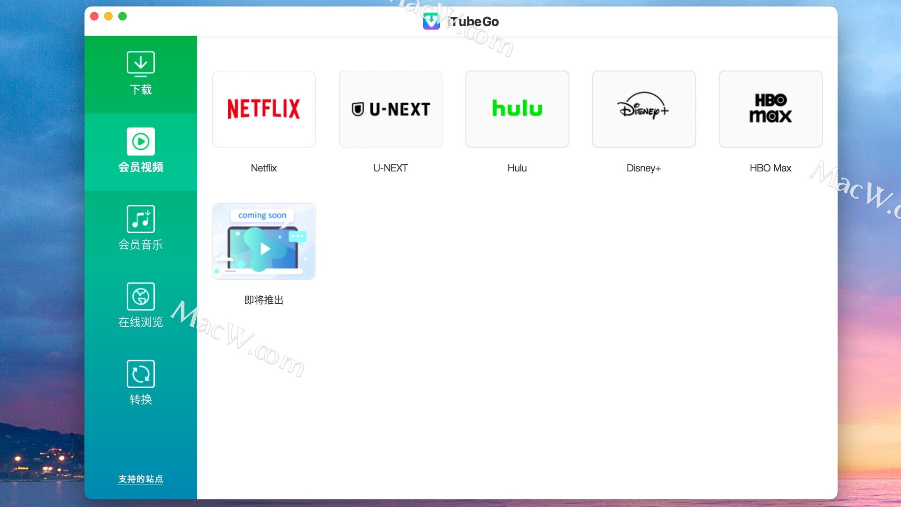Click the iTubeGo app logo in title bar
The image size is (901, 507).
point(431,21)
